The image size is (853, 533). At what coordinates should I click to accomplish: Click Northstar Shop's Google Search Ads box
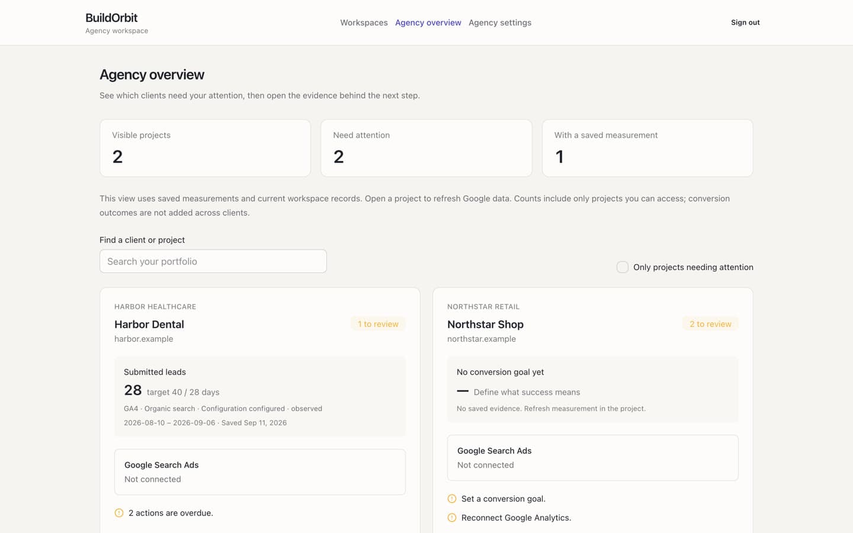point(593,458)
